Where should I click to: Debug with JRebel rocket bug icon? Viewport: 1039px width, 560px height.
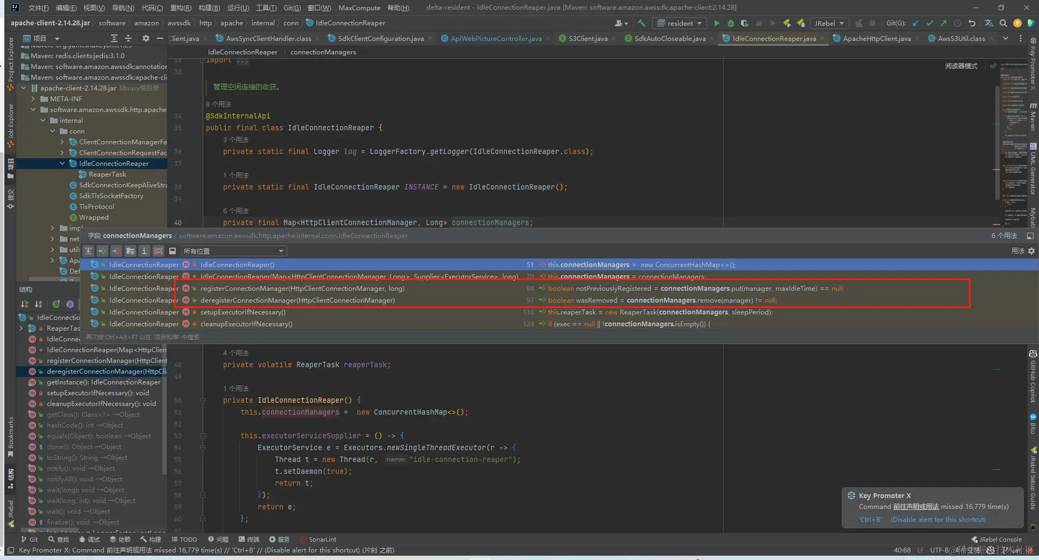point(801,23)
